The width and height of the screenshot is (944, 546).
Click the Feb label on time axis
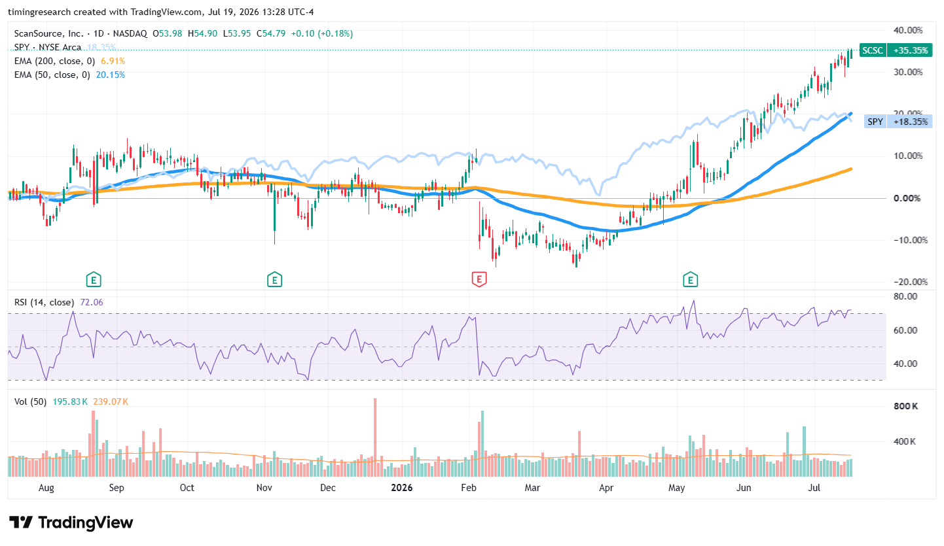pos(468,488)
